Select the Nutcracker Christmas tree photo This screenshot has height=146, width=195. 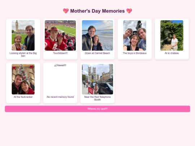(x=23, y=79)
